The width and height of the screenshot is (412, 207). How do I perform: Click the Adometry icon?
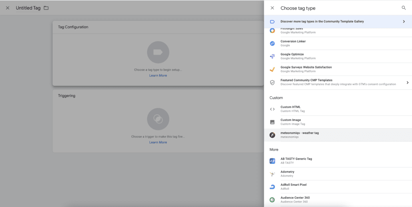click(x=272, y=174)
